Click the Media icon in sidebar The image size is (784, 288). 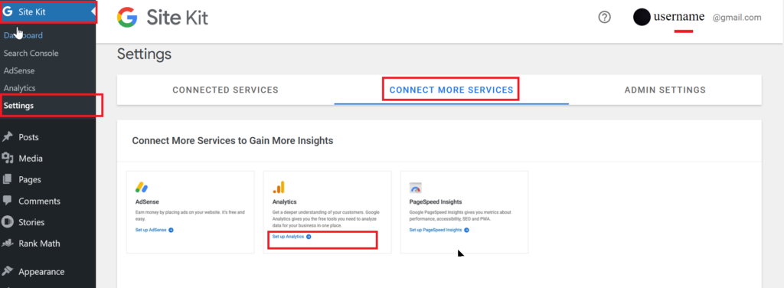(8, 159)
